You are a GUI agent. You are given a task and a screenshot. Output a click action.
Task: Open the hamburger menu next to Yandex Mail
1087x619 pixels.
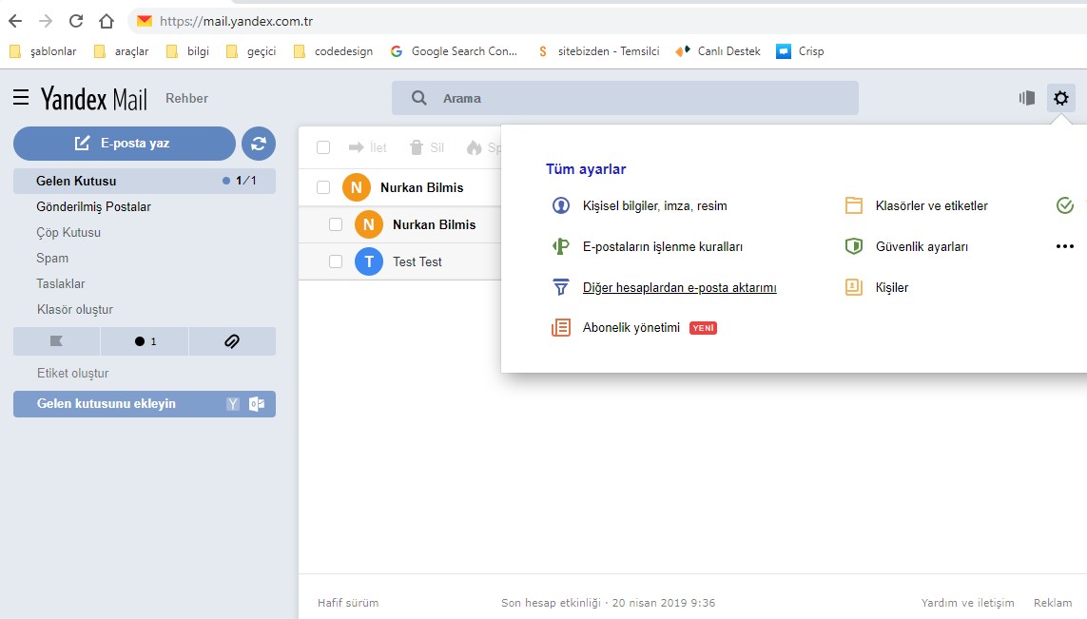pos(21,98)
